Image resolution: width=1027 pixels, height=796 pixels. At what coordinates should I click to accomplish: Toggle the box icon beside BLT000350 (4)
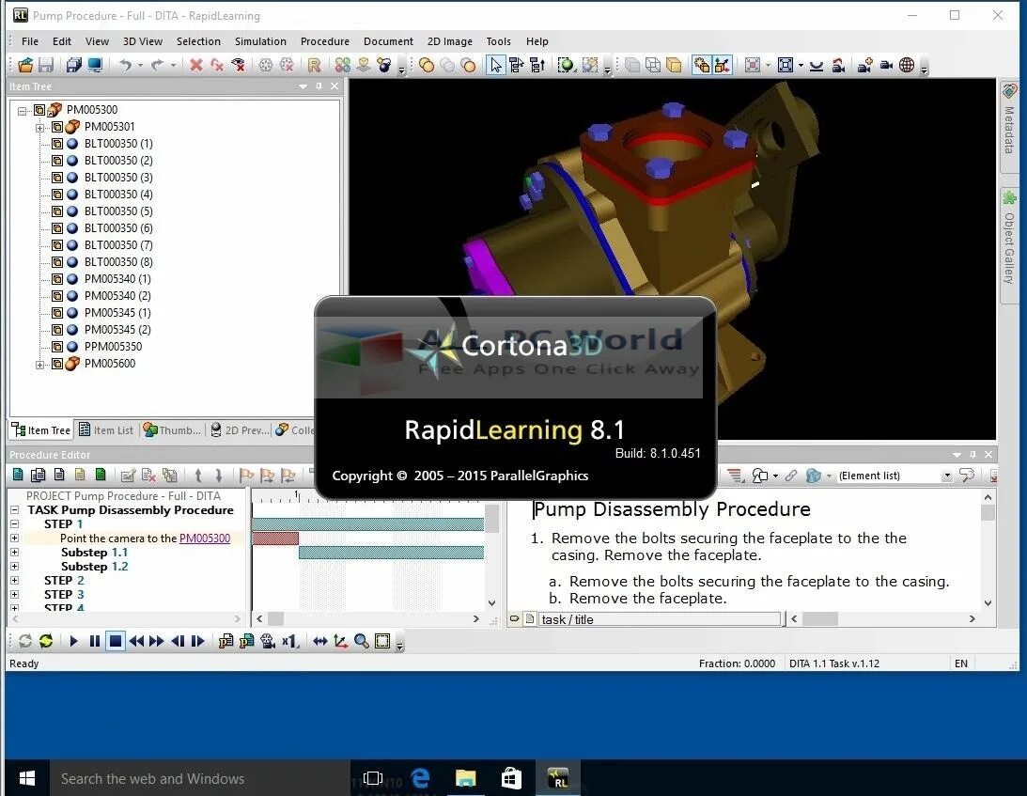pyautogui.click(x=57, y=194)
